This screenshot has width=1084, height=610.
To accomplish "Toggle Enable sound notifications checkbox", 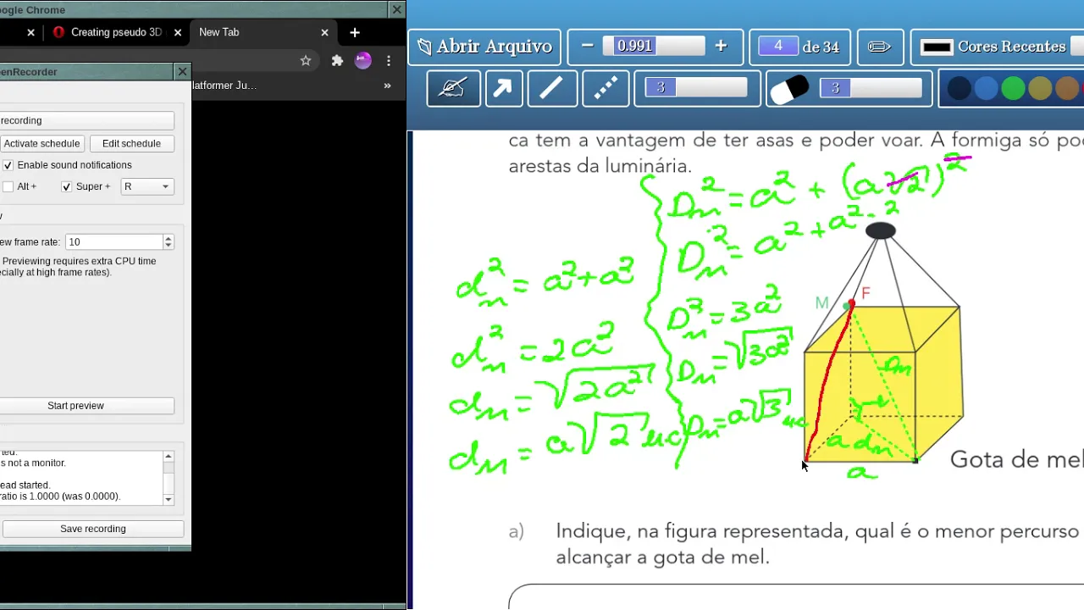I will click(x=8, y=165).
